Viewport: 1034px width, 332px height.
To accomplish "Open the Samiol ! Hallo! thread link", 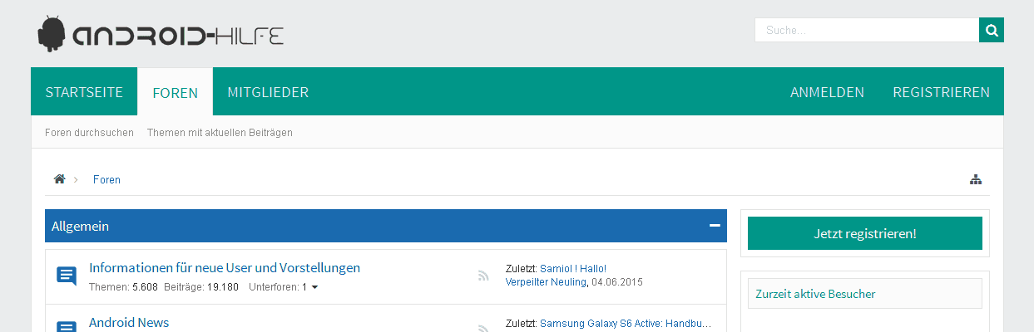I will [x=573, y=269].
